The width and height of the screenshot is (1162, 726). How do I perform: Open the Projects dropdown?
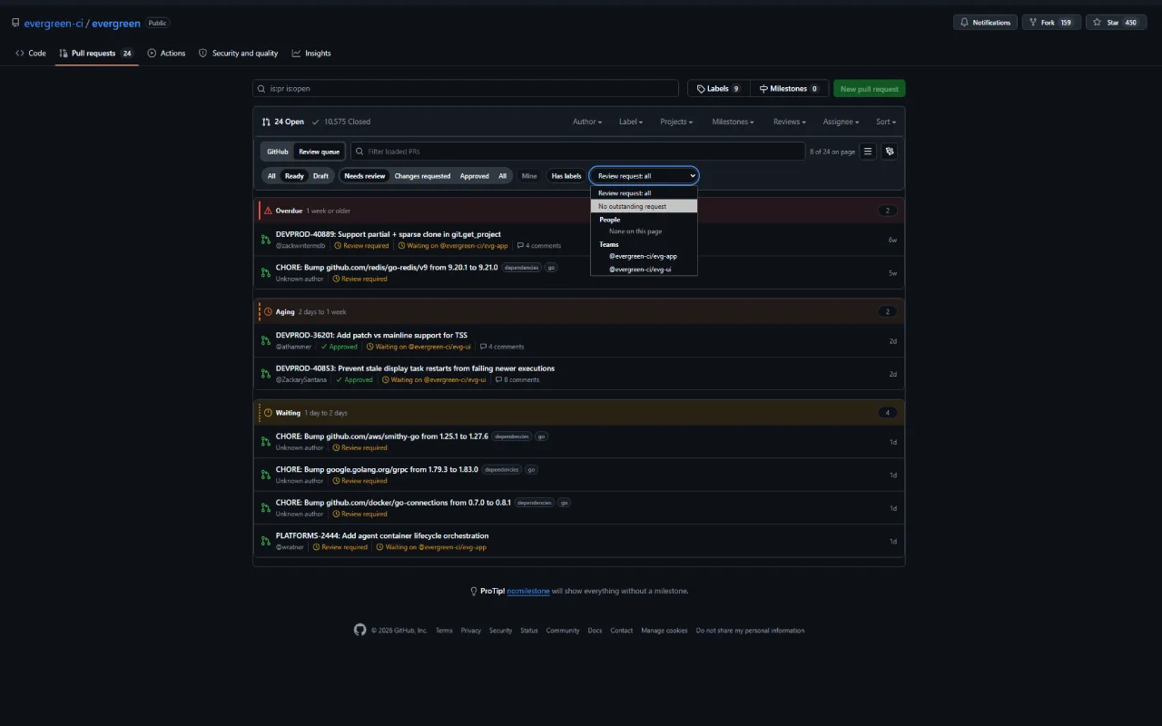[x=676, y=122]
